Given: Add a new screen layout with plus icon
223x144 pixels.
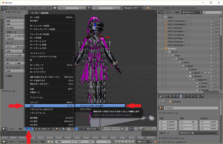Looking at the screenshot, I should click(x=81, y=8).
